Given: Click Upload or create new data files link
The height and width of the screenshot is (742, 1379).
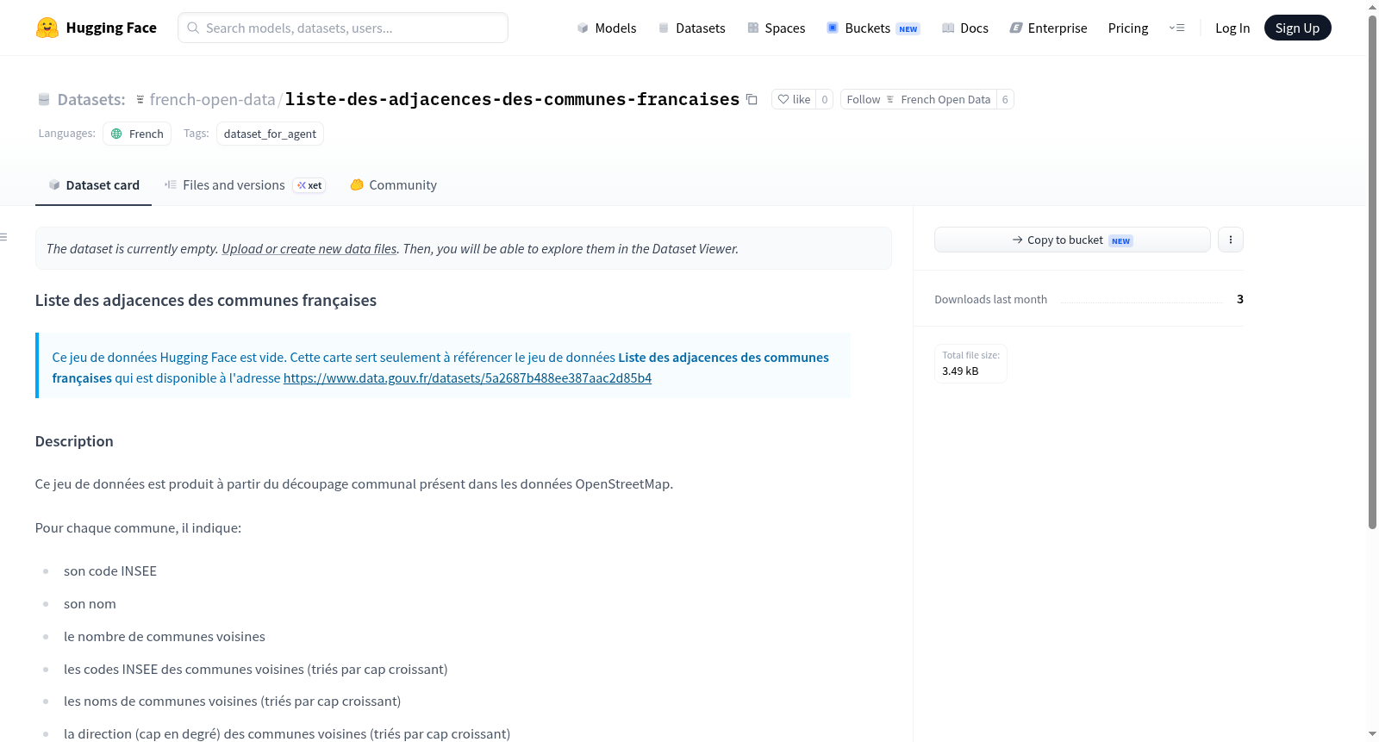Looking at the screenshot, I should click(309, 248).
